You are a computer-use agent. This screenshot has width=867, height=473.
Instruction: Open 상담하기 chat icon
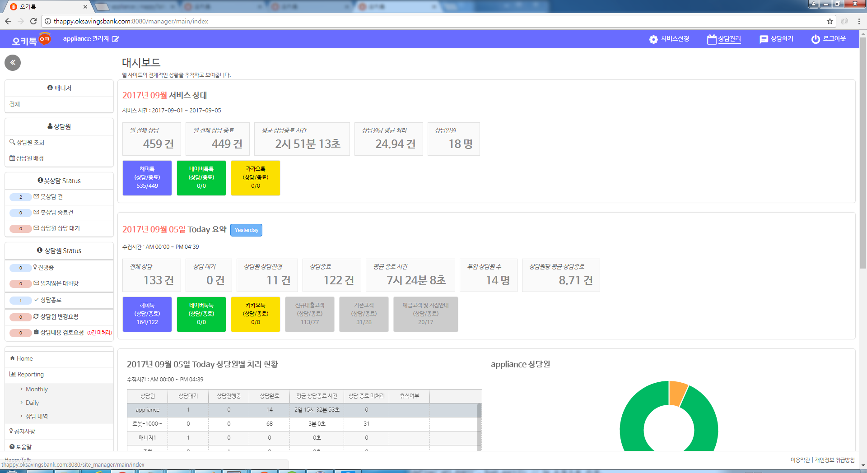tap(764, 39)
